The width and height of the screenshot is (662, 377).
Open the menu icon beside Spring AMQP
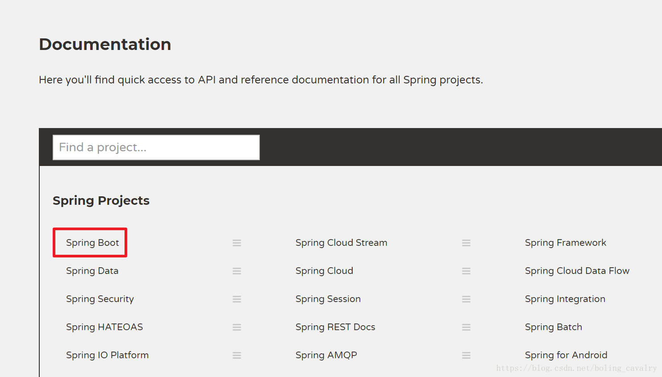[466, 356]
